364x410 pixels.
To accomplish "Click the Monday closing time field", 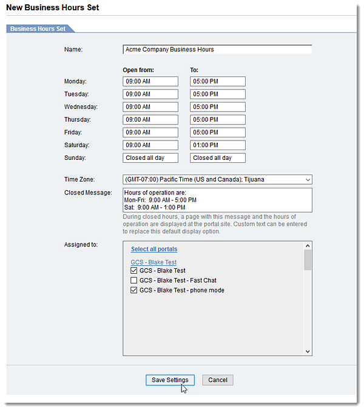I will coord(217,81).
